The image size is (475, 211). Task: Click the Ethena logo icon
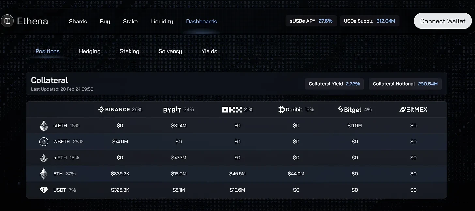click(x=7, y=21)
